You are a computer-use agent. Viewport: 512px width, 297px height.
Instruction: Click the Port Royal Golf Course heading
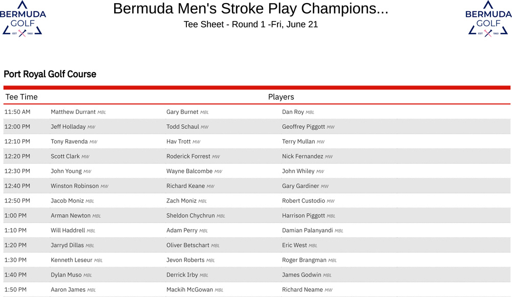pos(50,74)
